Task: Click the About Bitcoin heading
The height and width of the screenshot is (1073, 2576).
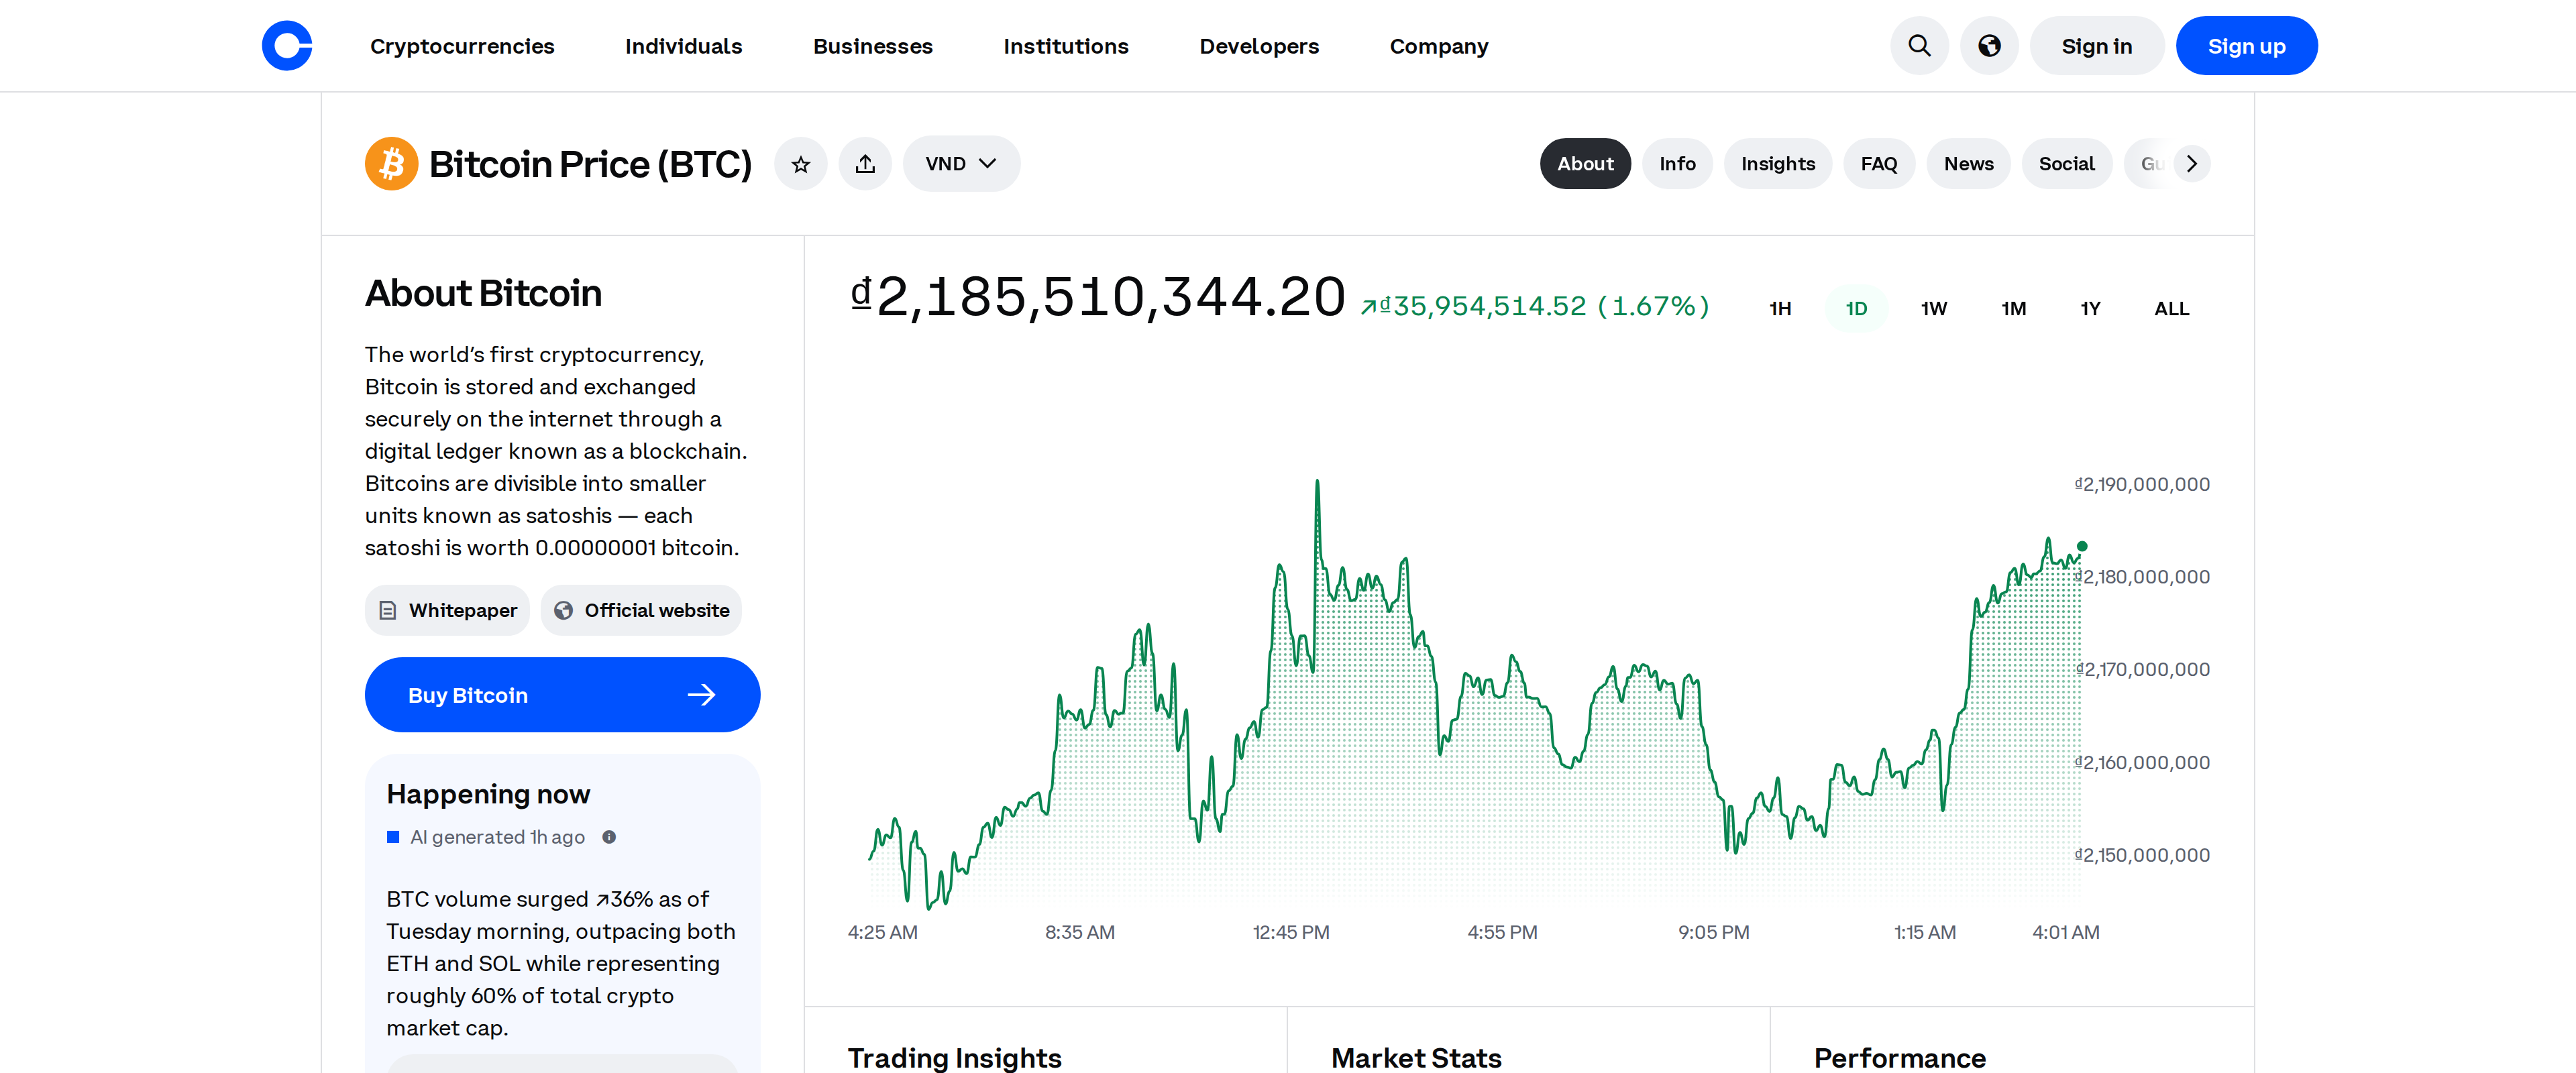Action: [x=483, y=293]
